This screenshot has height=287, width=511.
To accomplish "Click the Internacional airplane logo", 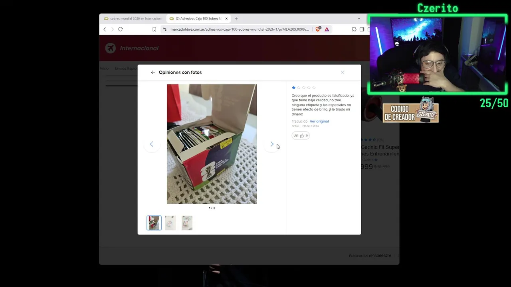I will (110, 48).
